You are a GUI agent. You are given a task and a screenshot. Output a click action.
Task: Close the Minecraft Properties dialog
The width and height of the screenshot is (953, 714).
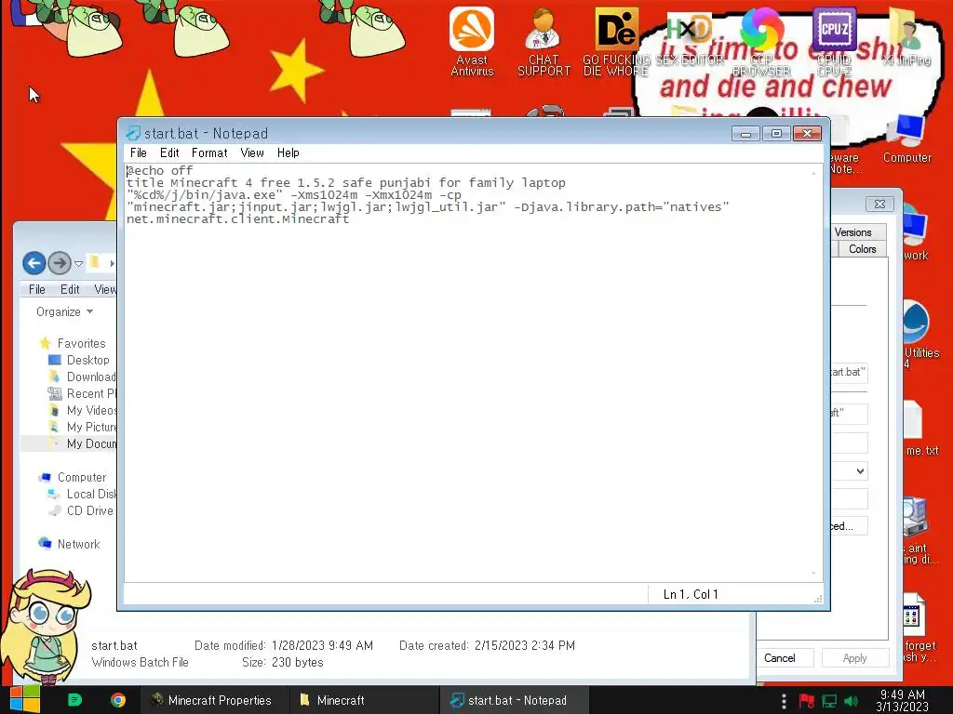pos(879,204)
